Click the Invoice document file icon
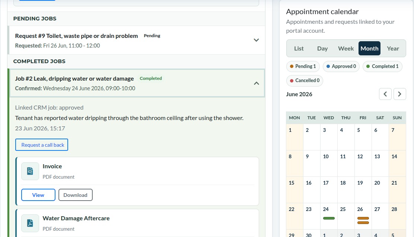The image size is (414, 237). pyautogui.click(x=30, y=171)
